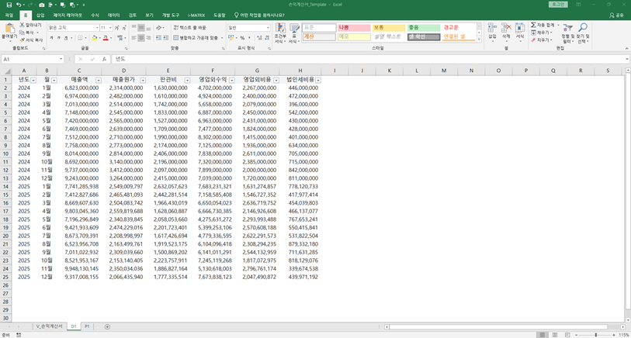Switch to the V_손익계산서 sheet tab
This screenshot has height=338, width=631.
[x=47, y=326]
